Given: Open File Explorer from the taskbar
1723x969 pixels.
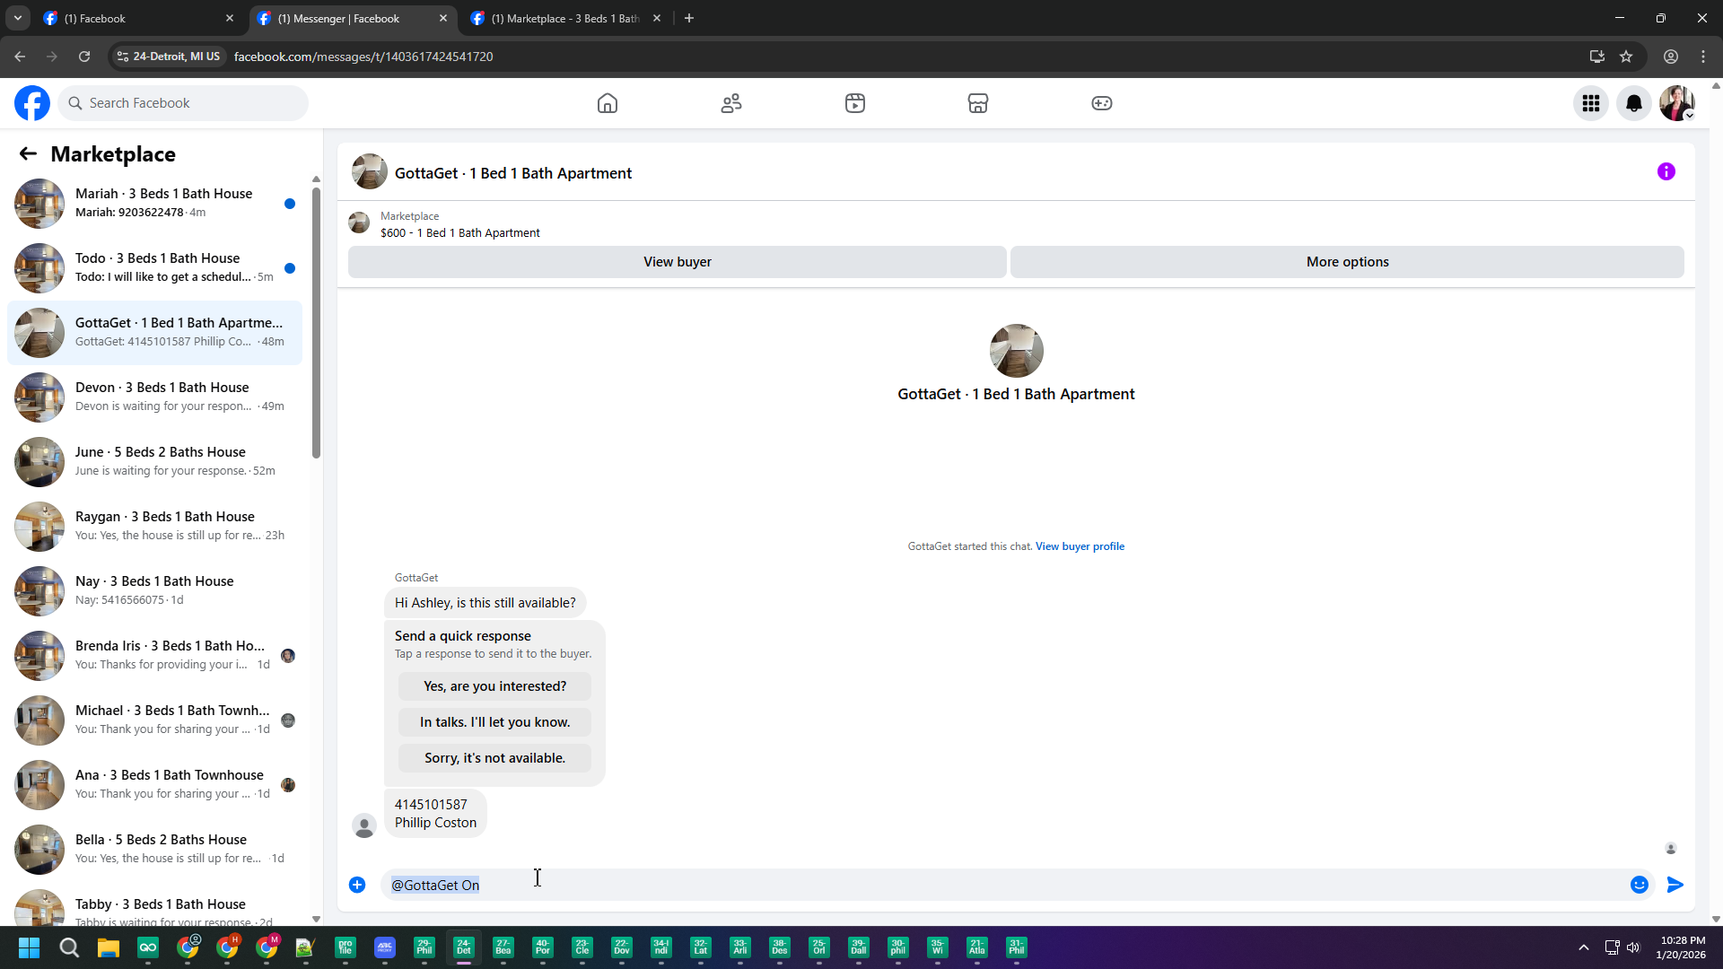Looking at the screenshot, I should (x=109, y=947).
